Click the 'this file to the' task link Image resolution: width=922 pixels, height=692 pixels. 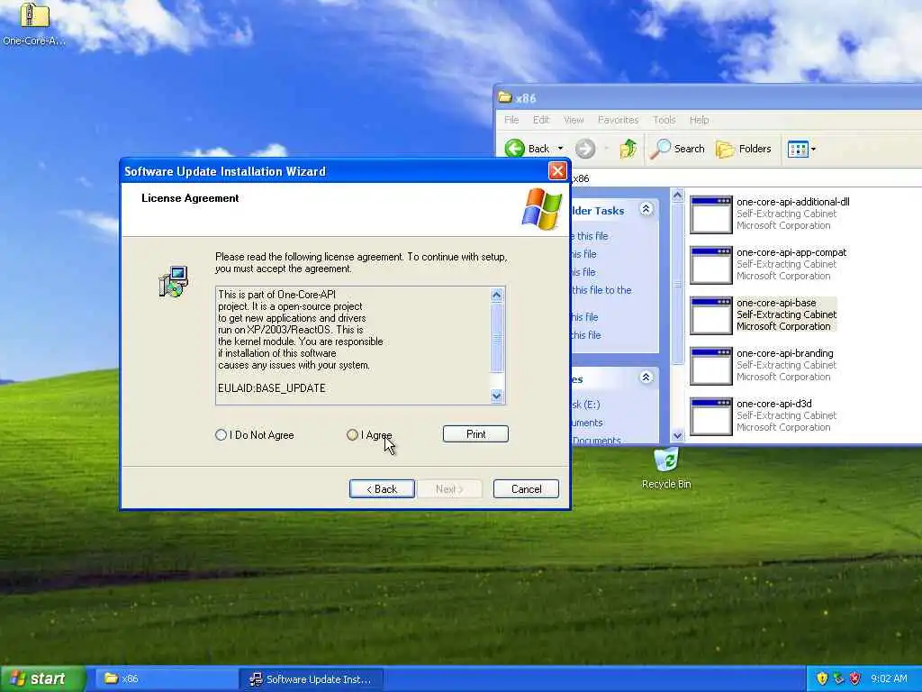(x=601, y=290)
